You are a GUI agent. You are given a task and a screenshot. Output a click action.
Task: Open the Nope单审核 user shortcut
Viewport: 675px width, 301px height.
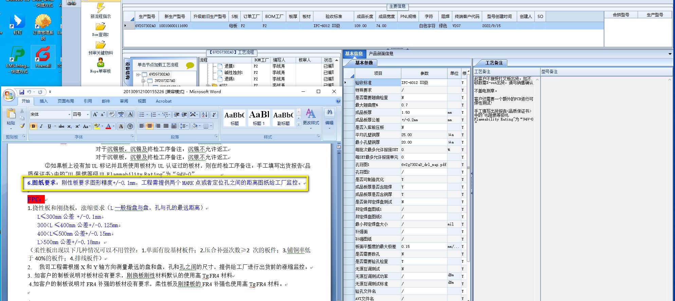pos(101,66)
